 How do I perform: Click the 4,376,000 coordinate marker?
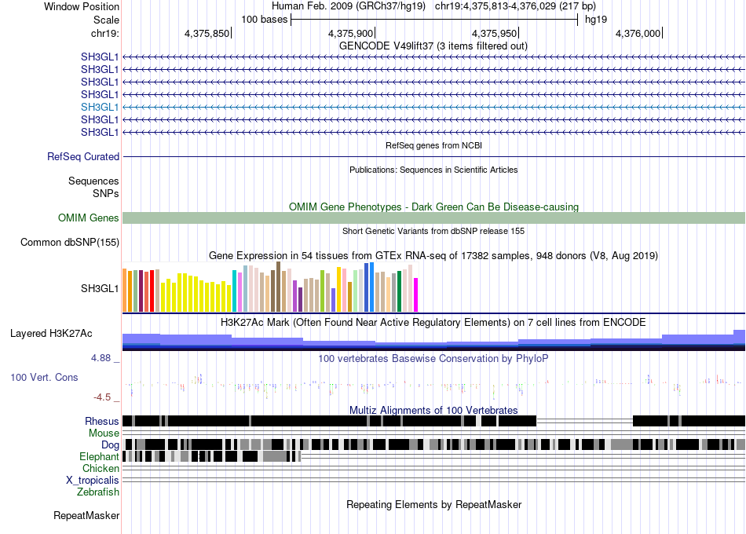pos(638,33)
